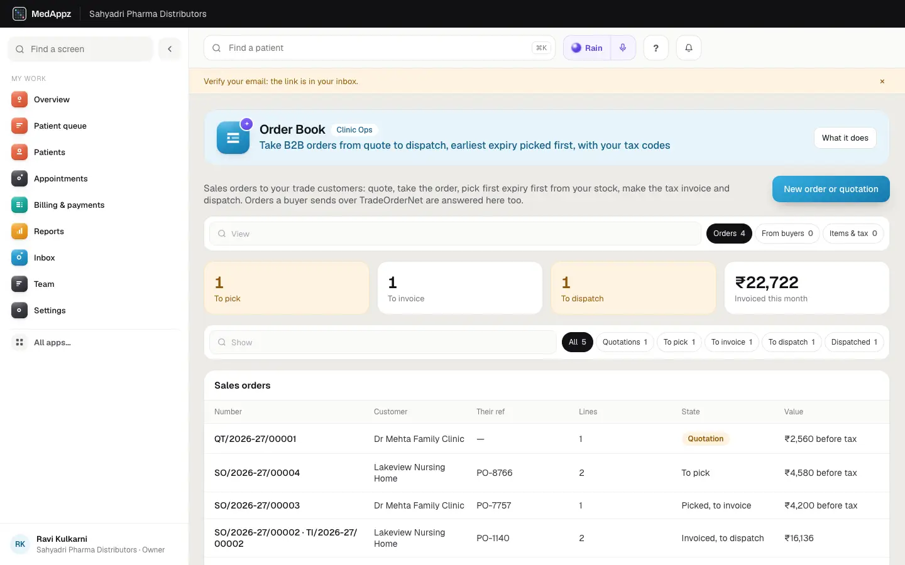Click the Order Book app icon
The image size is (905, 565).
(233, 137)
